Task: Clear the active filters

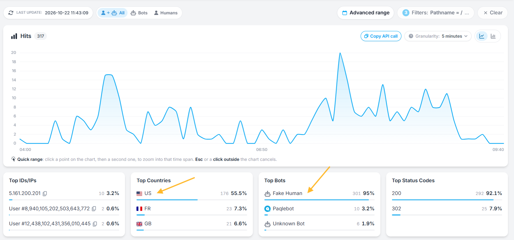Action: tap(493, 13)
